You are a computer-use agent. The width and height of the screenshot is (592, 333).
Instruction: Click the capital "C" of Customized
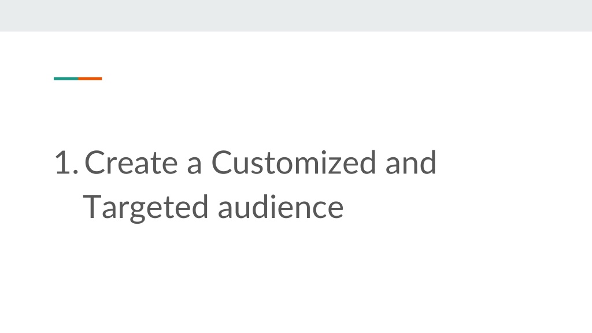[x=221, y=162]
